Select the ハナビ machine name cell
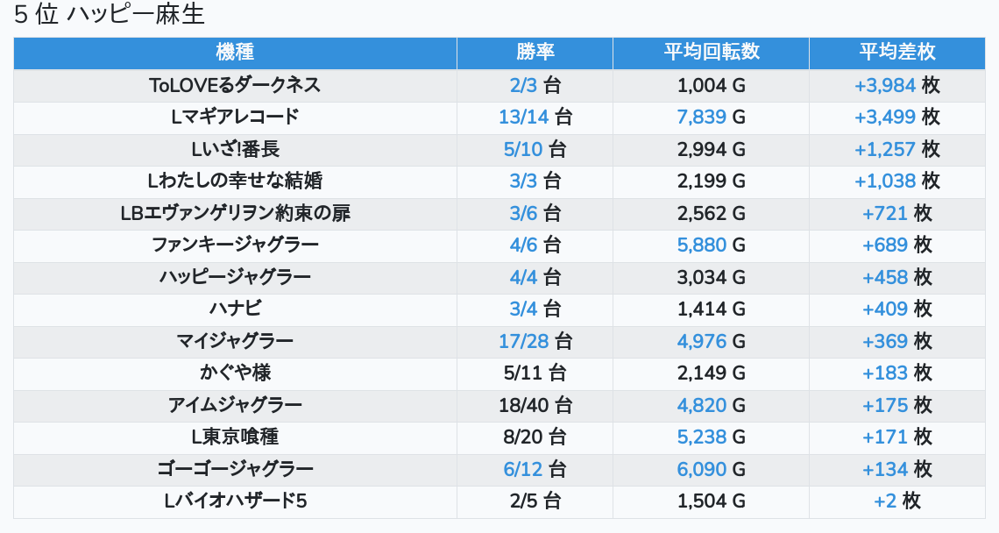 pos(235,309)
